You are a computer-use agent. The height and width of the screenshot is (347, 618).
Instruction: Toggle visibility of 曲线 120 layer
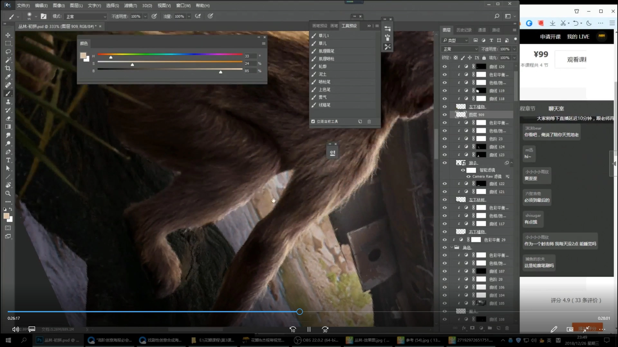(x=445, y=67)
